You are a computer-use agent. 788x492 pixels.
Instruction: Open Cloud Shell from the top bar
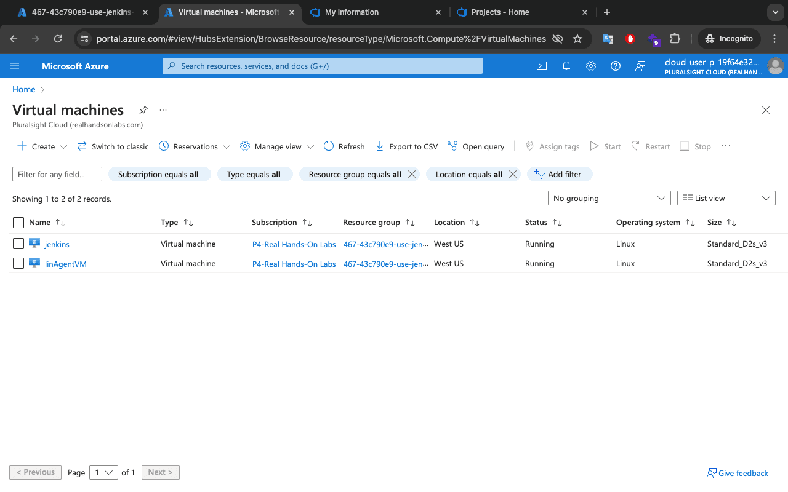point(542,66)
